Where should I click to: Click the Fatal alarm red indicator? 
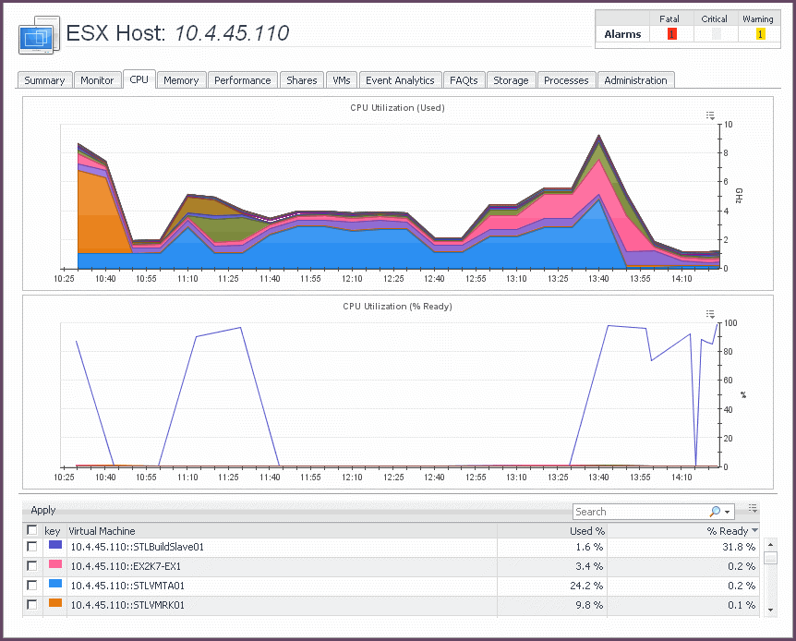(x=671, y=34)
